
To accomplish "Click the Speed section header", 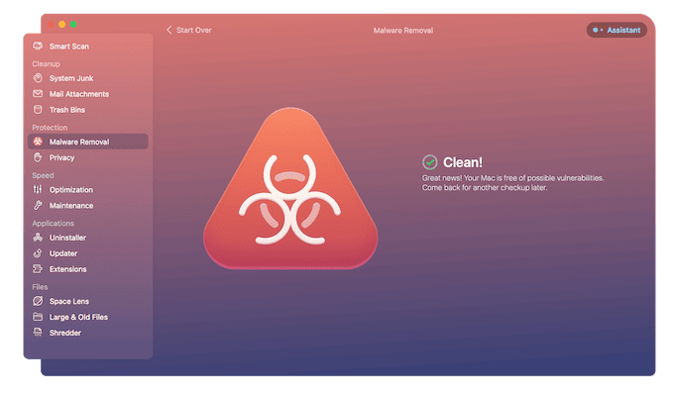I will tap(43, 175).
